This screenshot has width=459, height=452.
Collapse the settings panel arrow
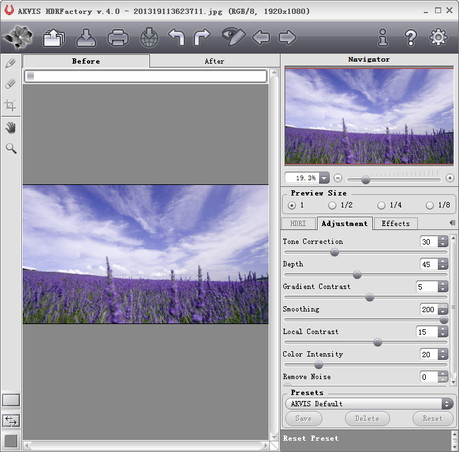[452, 223]
